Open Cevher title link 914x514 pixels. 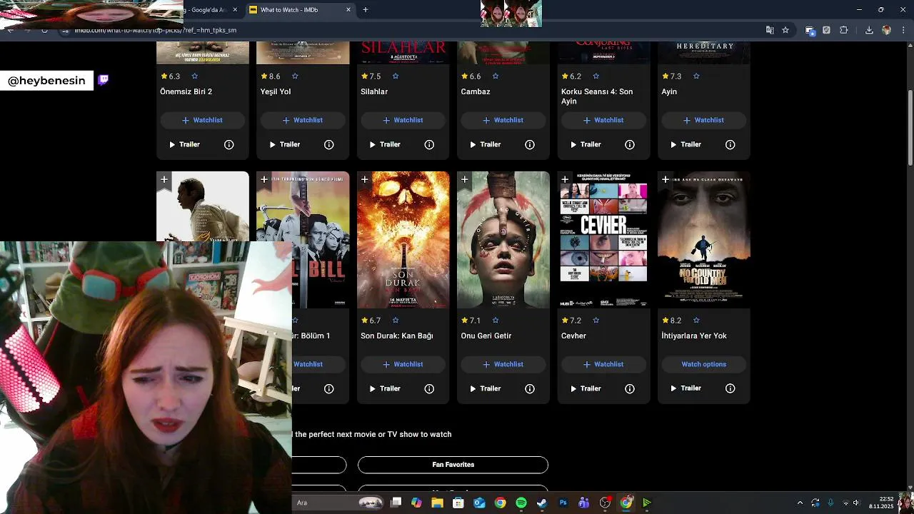tap(573, 336)
